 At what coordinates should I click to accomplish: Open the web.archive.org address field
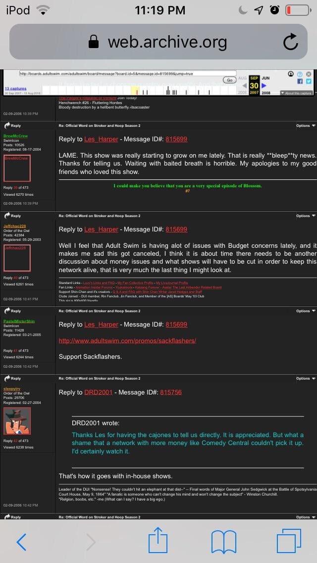click(158, 42)
